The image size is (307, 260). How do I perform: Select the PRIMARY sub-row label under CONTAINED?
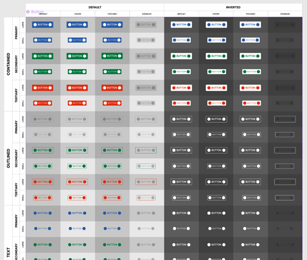[x=16, y=32]
